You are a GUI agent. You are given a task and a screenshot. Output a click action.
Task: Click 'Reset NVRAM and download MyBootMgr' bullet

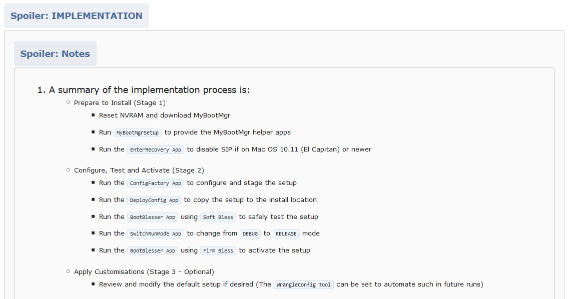(165, 115)
